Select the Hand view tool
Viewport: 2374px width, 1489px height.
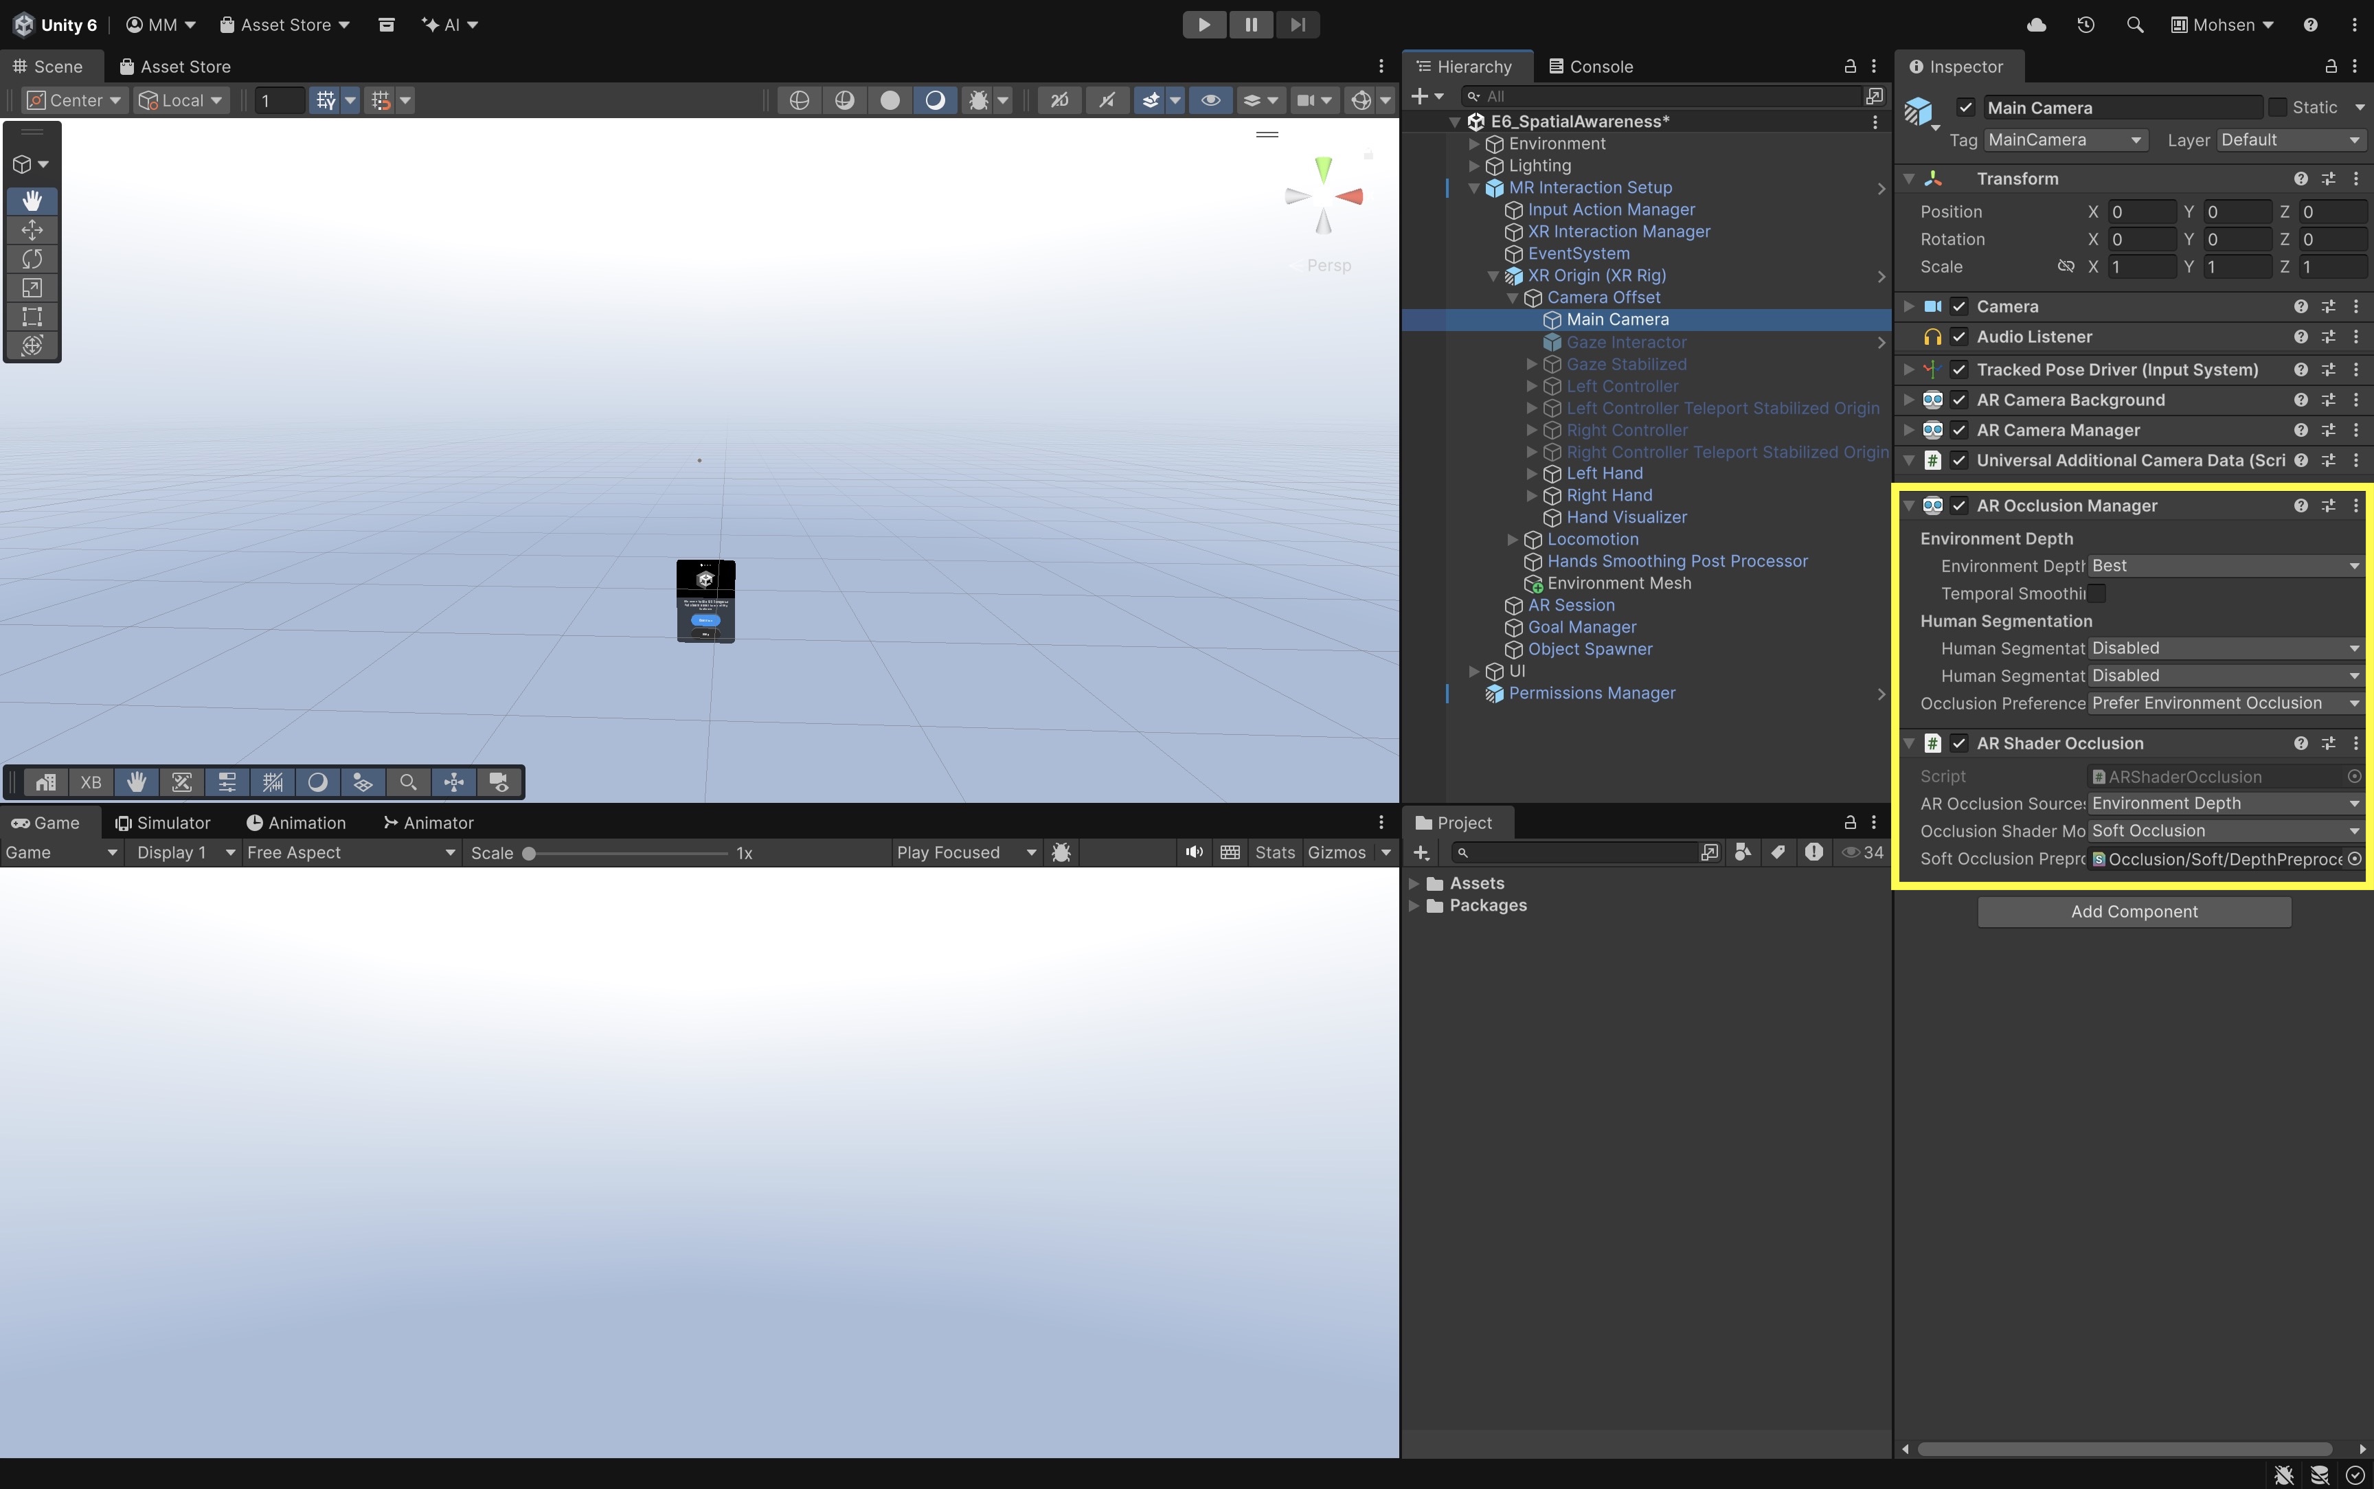click(x=32, y=201)
